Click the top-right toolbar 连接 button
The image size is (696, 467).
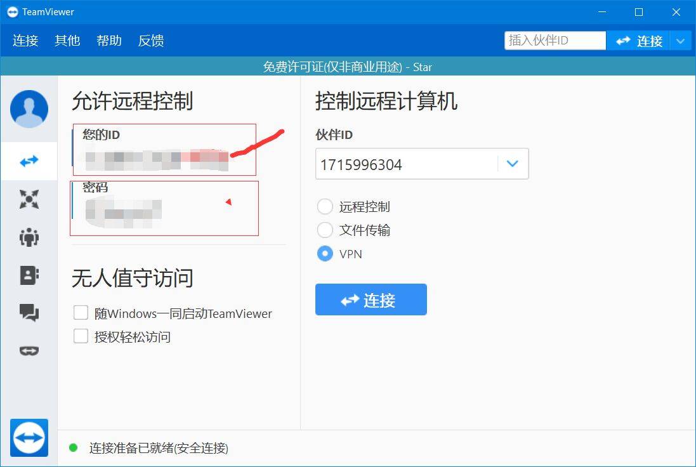pyautogui.click(x=638, y=41)
